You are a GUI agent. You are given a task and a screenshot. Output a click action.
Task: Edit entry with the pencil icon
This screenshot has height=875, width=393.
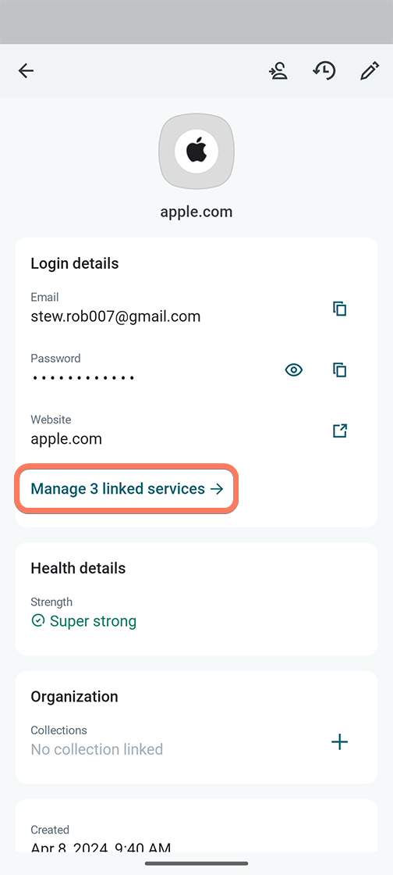369,71
